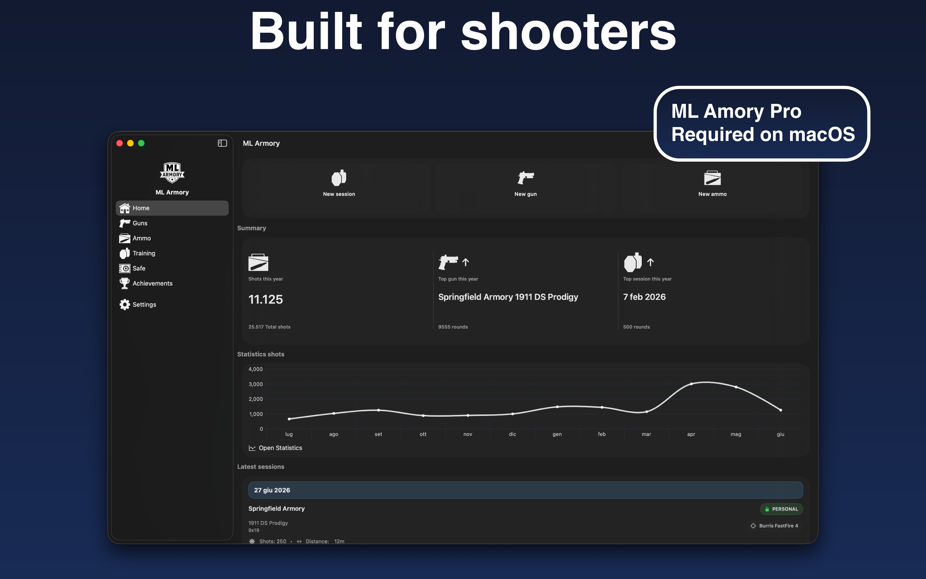Click the 9x19 caliber text
The image size is (926, 579).
tap(254, 530)
